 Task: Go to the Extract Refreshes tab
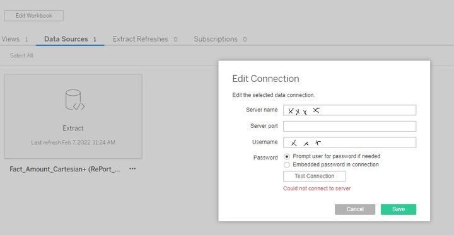pos(145,39)
